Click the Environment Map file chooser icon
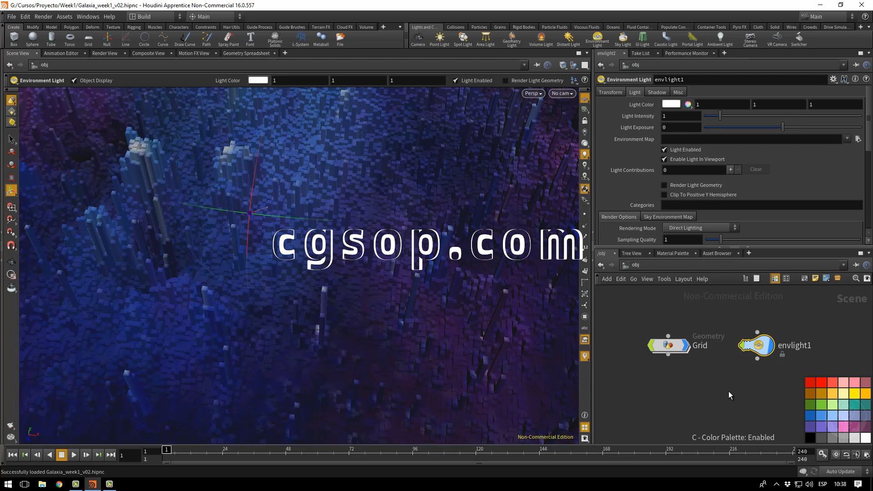This screenshot has width=873, height=491. 858,139
